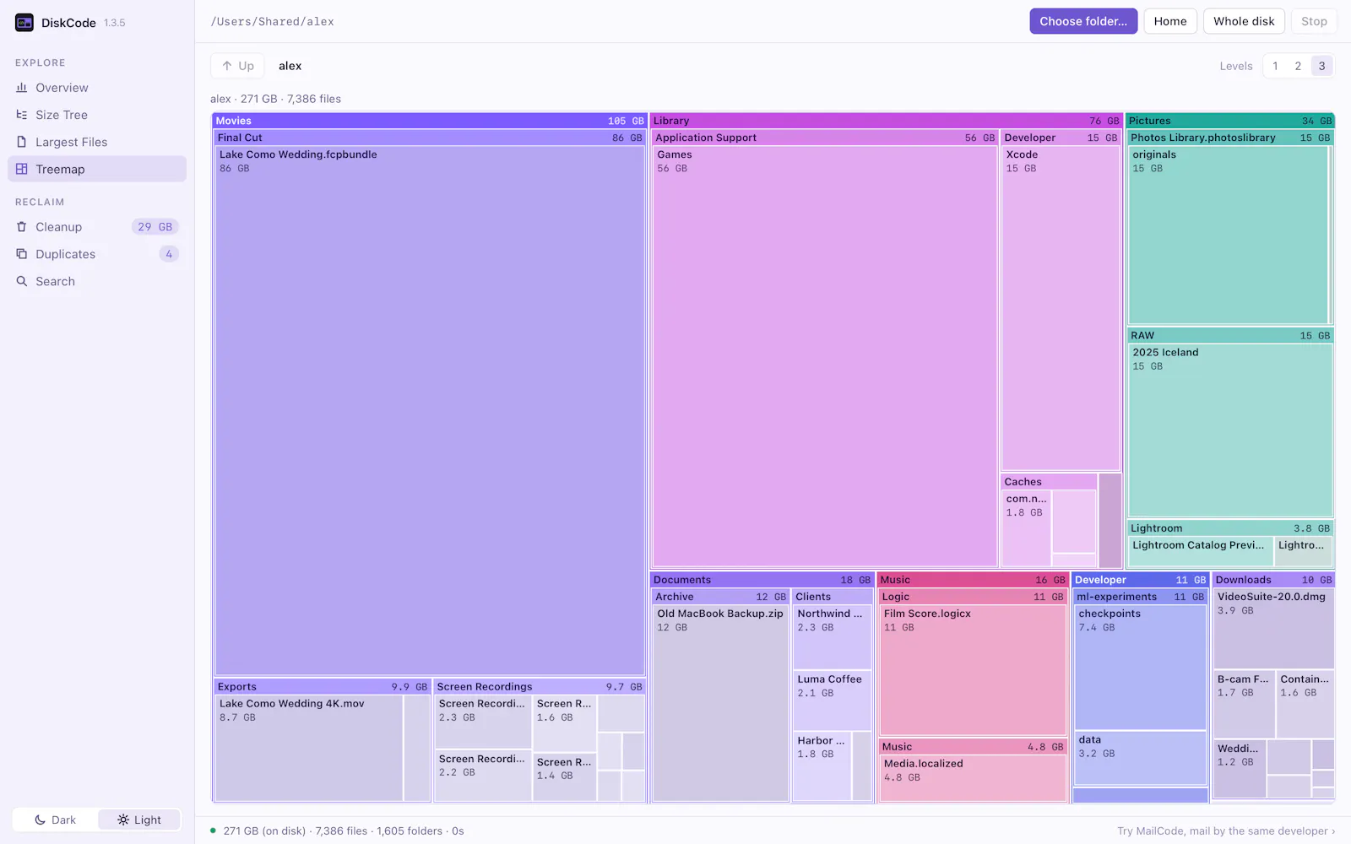Screen dimensions: 1351x844
Task: Click the Home button
Action: pos(1170,21)
